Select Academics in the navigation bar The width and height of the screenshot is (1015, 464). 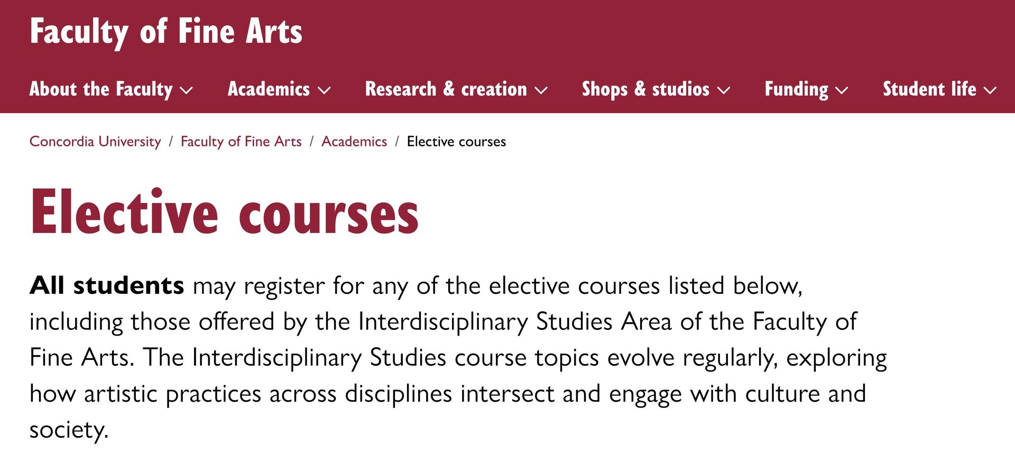tap(268, 90)
